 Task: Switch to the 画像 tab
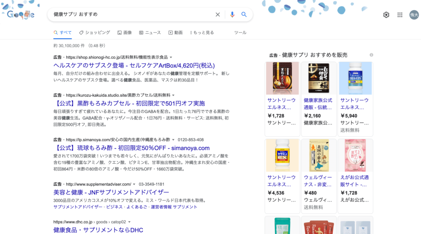[x=125, y=32]
